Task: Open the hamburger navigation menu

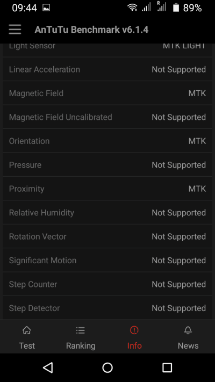Action: pos(15,30)
